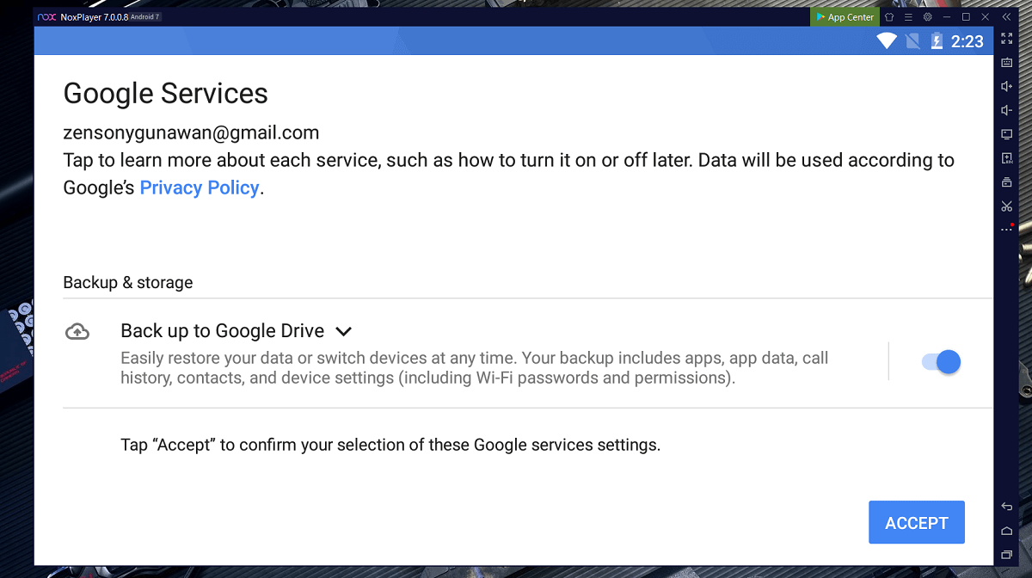Open the Privacy Policy link
This screenshot has width=1032, height=578.
coord(200,188)
